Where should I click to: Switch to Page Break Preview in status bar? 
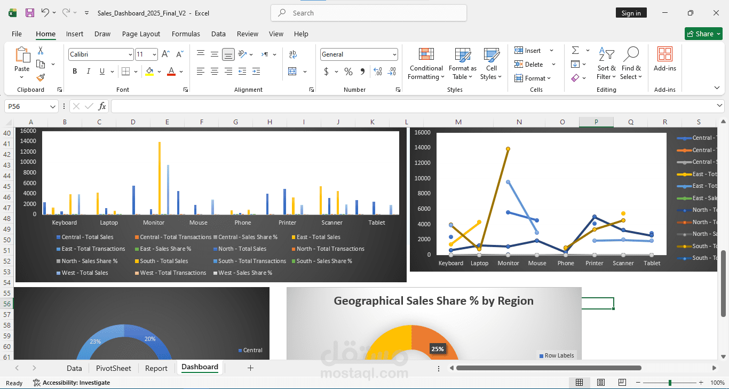pyautogui.click(x=622, y=383)
